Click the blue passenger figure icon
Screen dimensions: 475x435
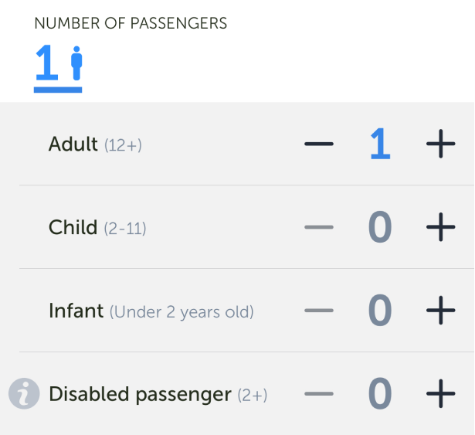tap(76, 63)
